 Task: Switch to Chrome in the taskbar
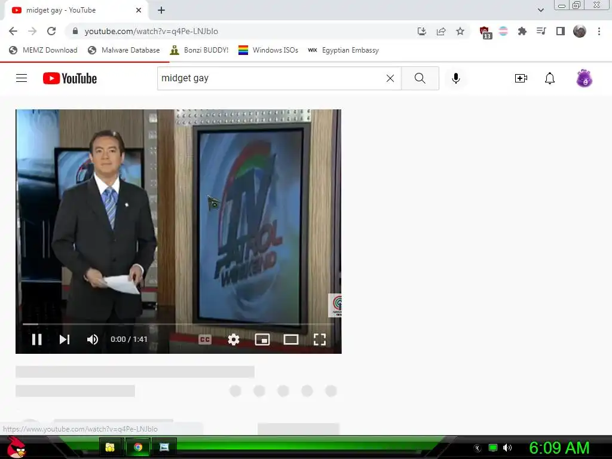click(x=138, y=447)
